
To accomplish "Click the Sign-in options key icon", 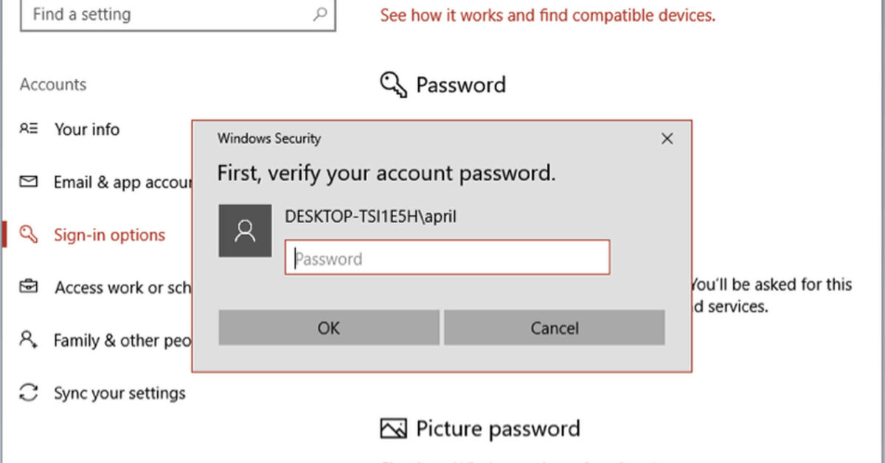I will pos(28,234).
